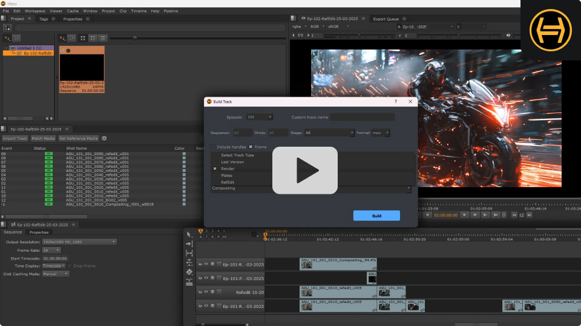The height and width of the screenshot is (326, 581).
Task: Click the help question mark in Build Track
Action: point(396,102)
